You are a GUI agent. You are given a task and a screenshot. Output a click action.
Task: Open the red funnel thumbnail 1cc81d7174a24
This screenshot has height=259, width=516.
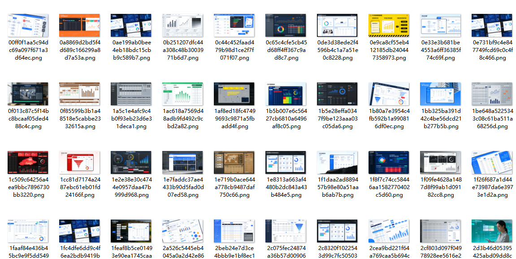point(79,162)
